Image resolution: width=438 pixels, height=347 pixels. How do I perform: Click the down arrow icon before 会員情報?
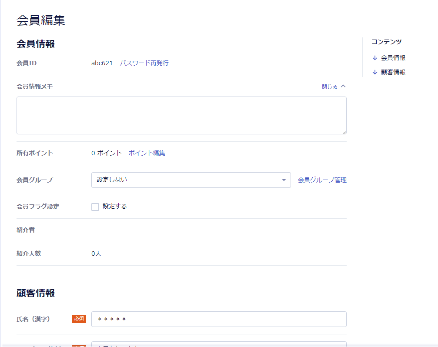[x=375, y=58]
